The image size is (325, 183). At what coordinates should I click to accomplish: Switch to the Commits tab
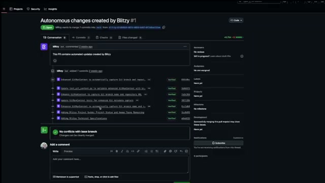(x=81, y=38)
